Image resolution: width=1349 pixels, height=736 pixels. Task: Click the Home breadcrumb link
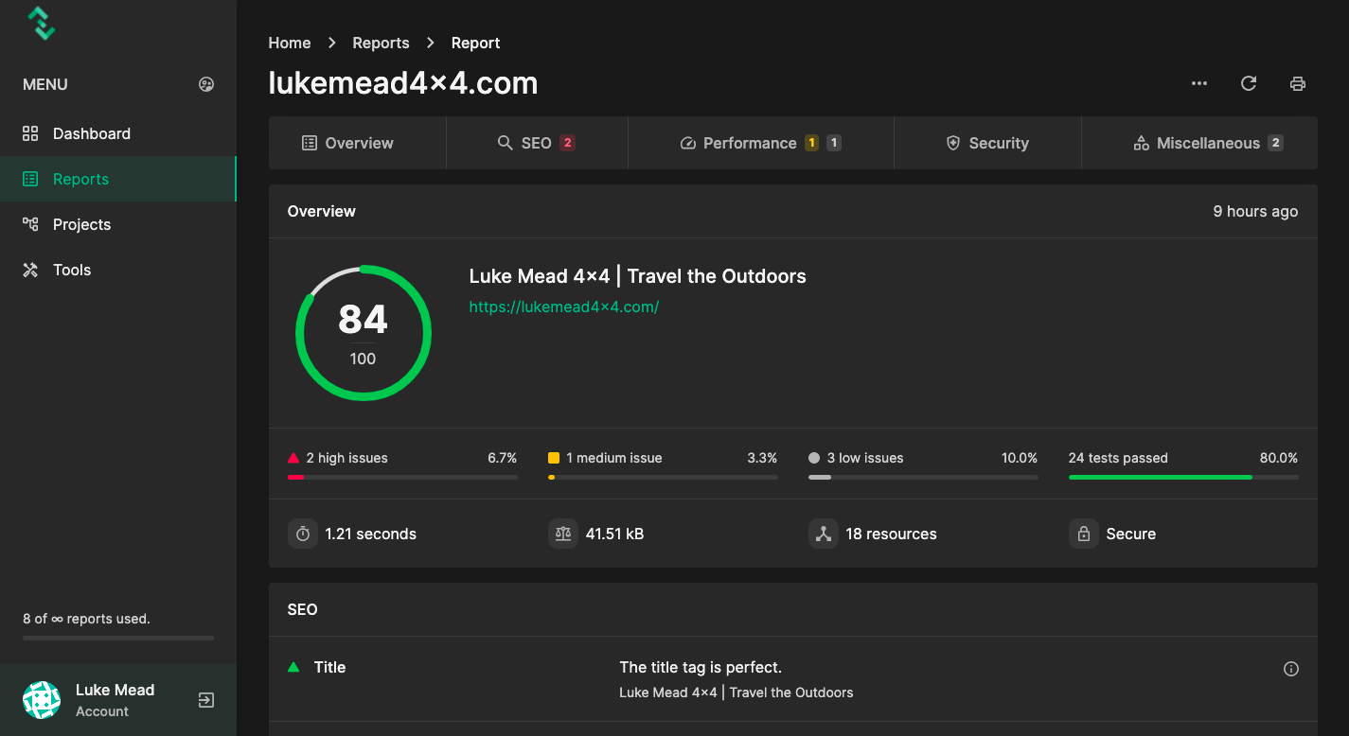tap(290, 43)
